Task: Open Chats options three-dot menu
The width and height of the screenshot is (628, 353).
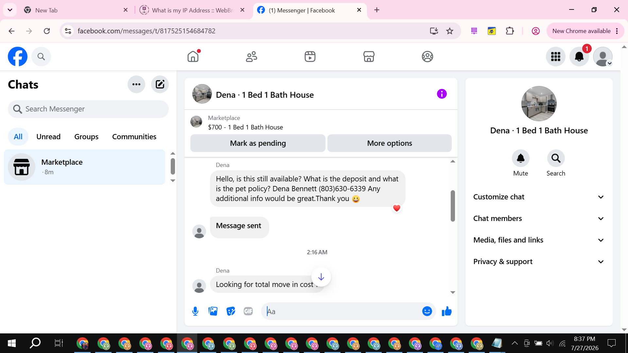Action: pyautogui.click(x=136, y=84)
